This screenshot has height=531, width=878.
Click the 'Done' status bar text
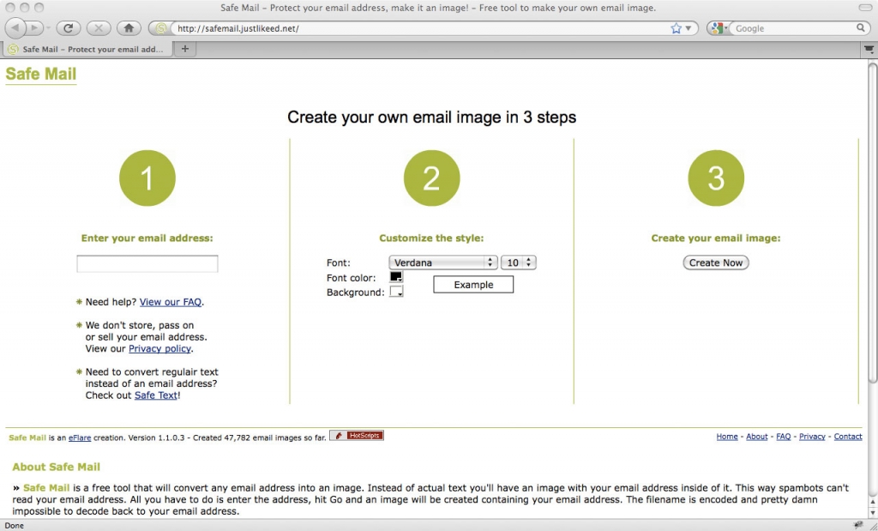point(14,525)
